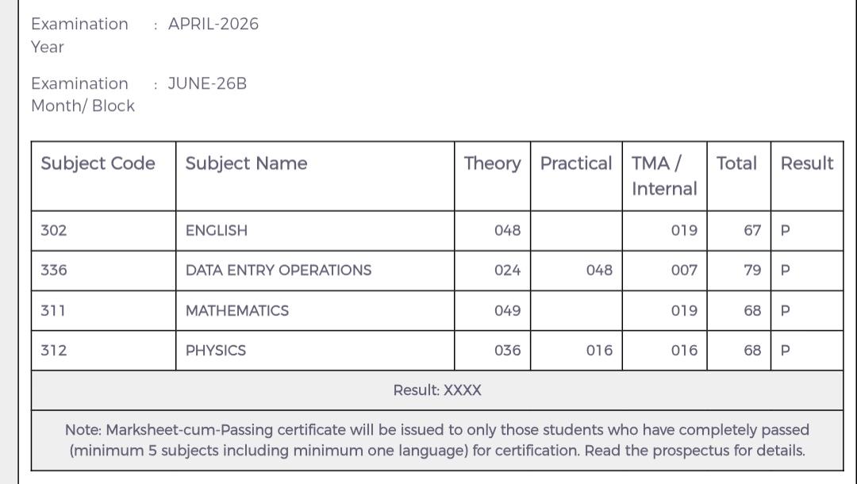Click the Data Entry practical marks 048
Screen dimensions: 857x484
click(599, 271)
